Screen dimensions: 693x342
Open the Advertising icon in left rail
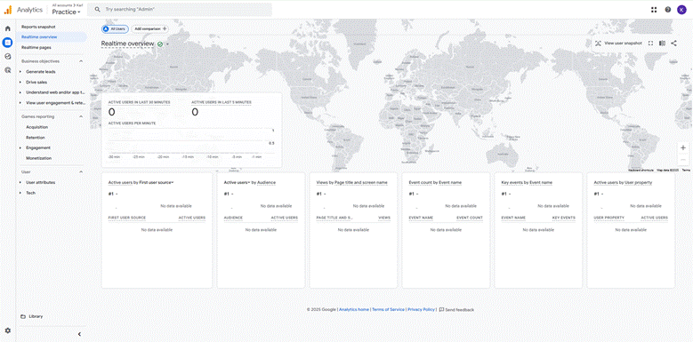click(7, 69)
